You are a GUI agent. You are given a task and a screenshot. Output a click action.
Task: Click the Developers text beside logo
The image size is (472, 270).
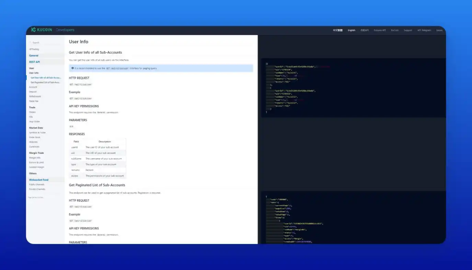65,30
